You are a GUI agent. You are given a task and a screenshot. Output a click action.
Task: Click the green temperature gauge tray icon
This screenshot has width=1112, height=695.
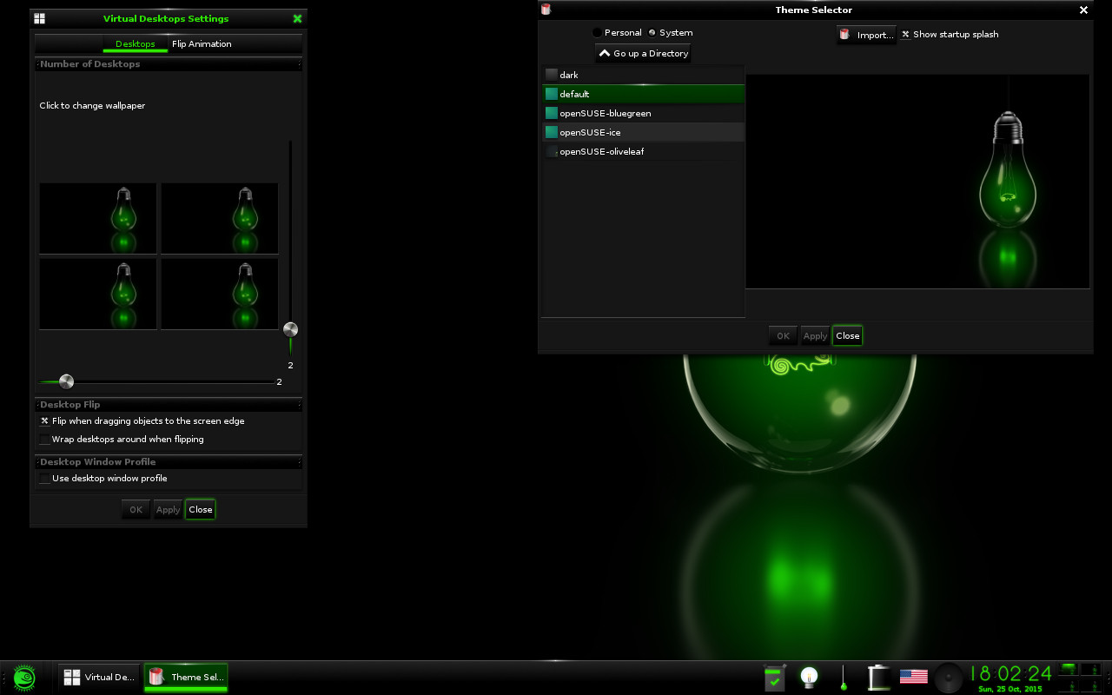844,677
